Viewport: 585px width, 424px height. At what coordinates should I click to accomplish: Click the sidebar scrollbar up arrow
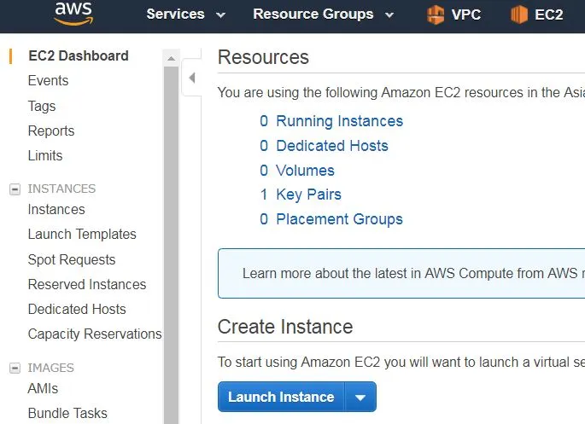[172, 58]
